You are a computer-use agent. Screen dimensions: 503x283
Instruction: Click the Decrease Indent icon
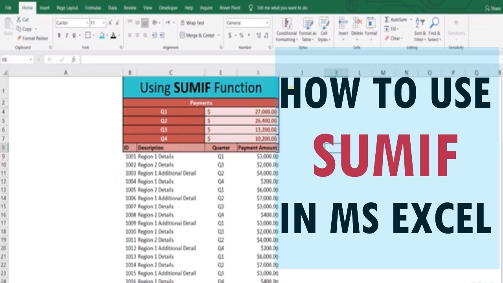[x=154, y=35]
